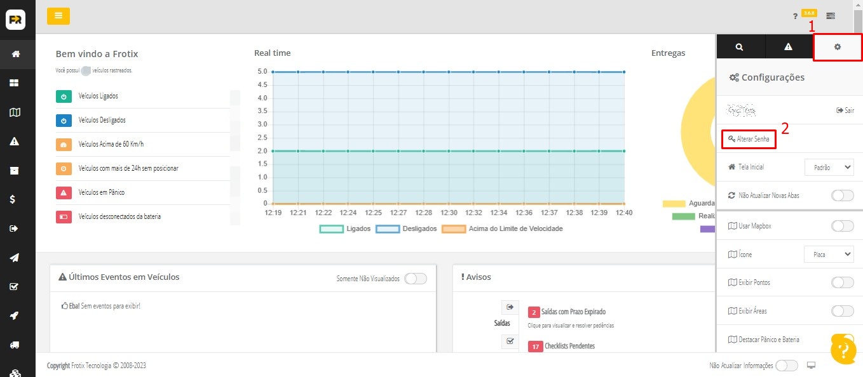863x377 pixels.
Task: Click the dollar sign sidebar icon
Action: (13, 199)
